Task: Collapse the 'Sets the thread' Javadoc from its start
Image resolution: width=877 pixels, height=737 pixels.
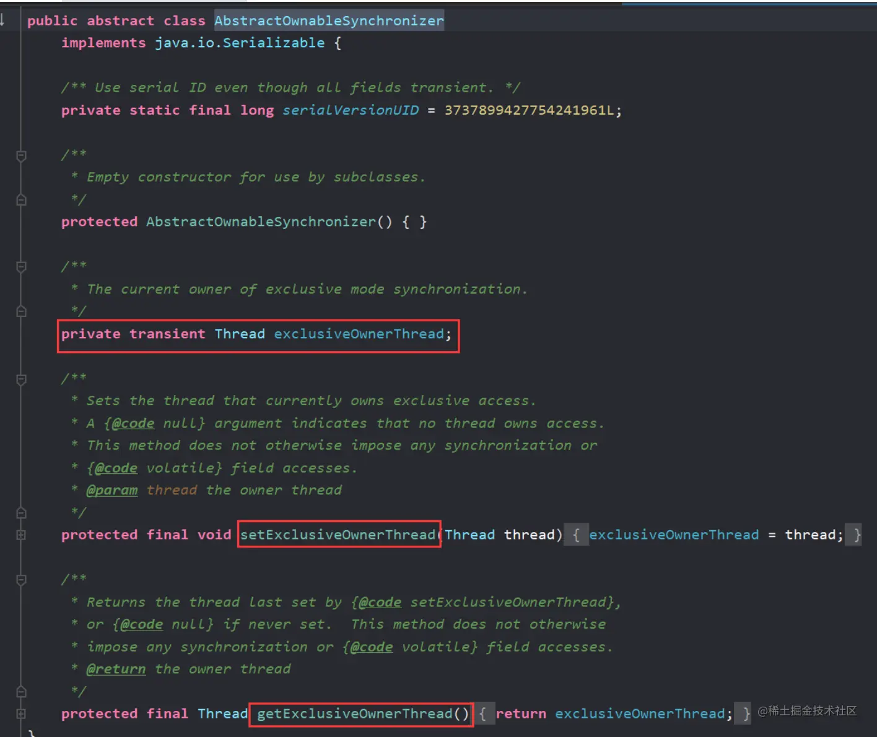Action: pyautogui.click(x=21, y=380)
